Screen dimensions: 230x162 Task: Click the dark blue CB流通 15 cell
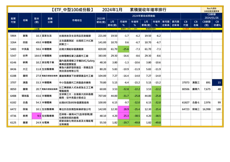click(217, 82)
